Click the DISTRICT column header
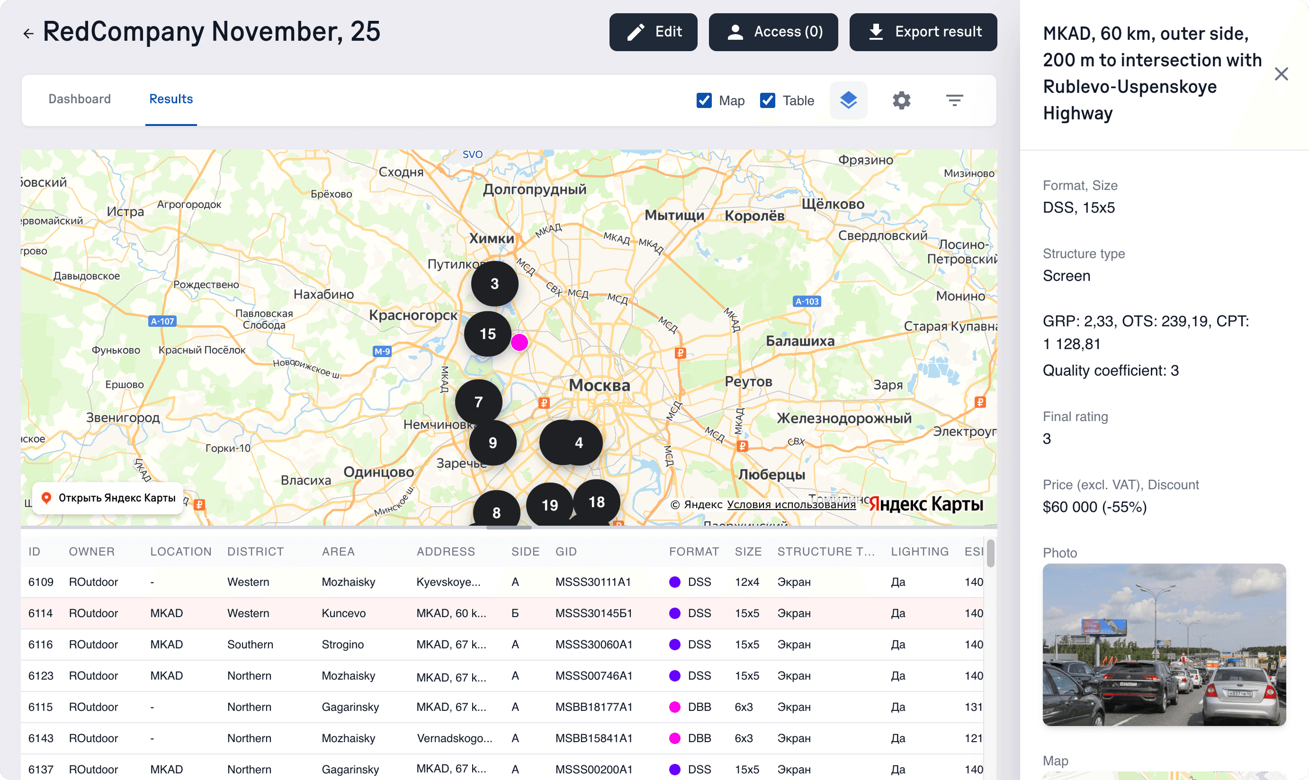Image resolution: width=1309 pixels, height=780 pixels. [x=255, y=551]
